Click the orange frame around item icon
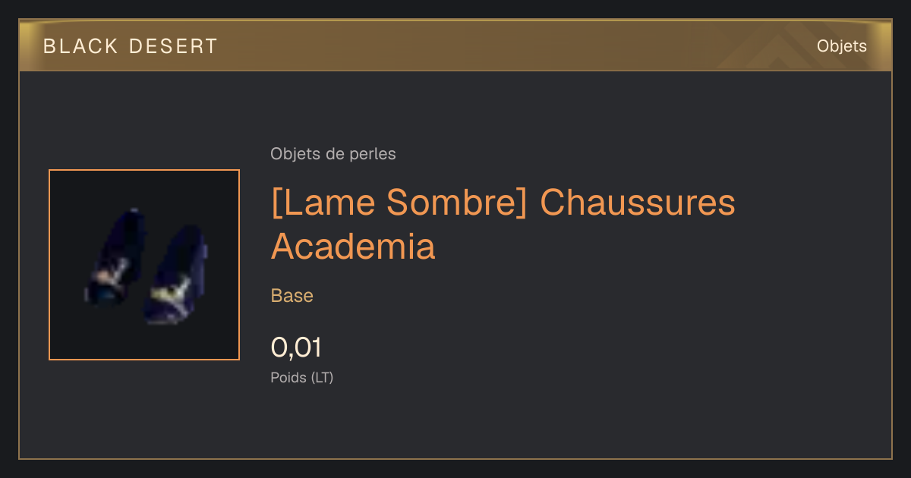Image resolution: width=911 pixels, height=478 pixels. click(x=144, y=170)
